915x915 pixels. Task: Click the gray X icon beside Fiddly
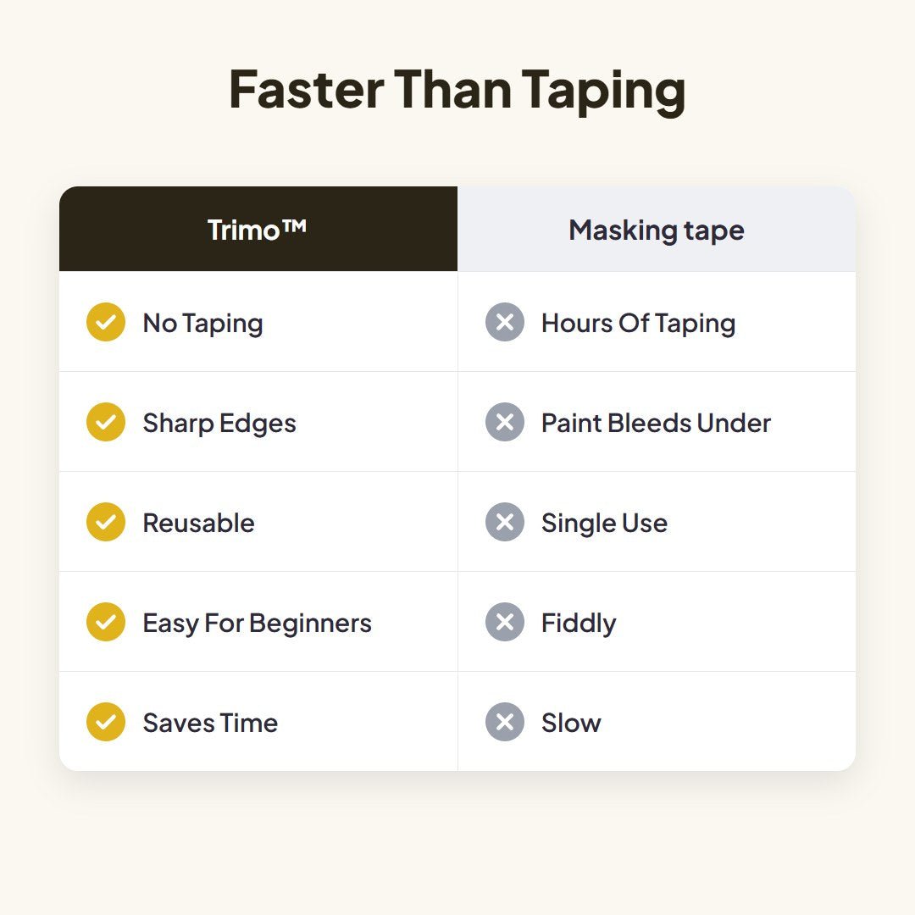click(x=505, y=622)
